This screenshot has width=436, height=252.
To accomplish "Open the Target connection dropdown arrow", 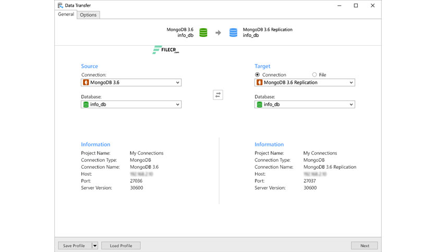I will [x=351, y=82].
